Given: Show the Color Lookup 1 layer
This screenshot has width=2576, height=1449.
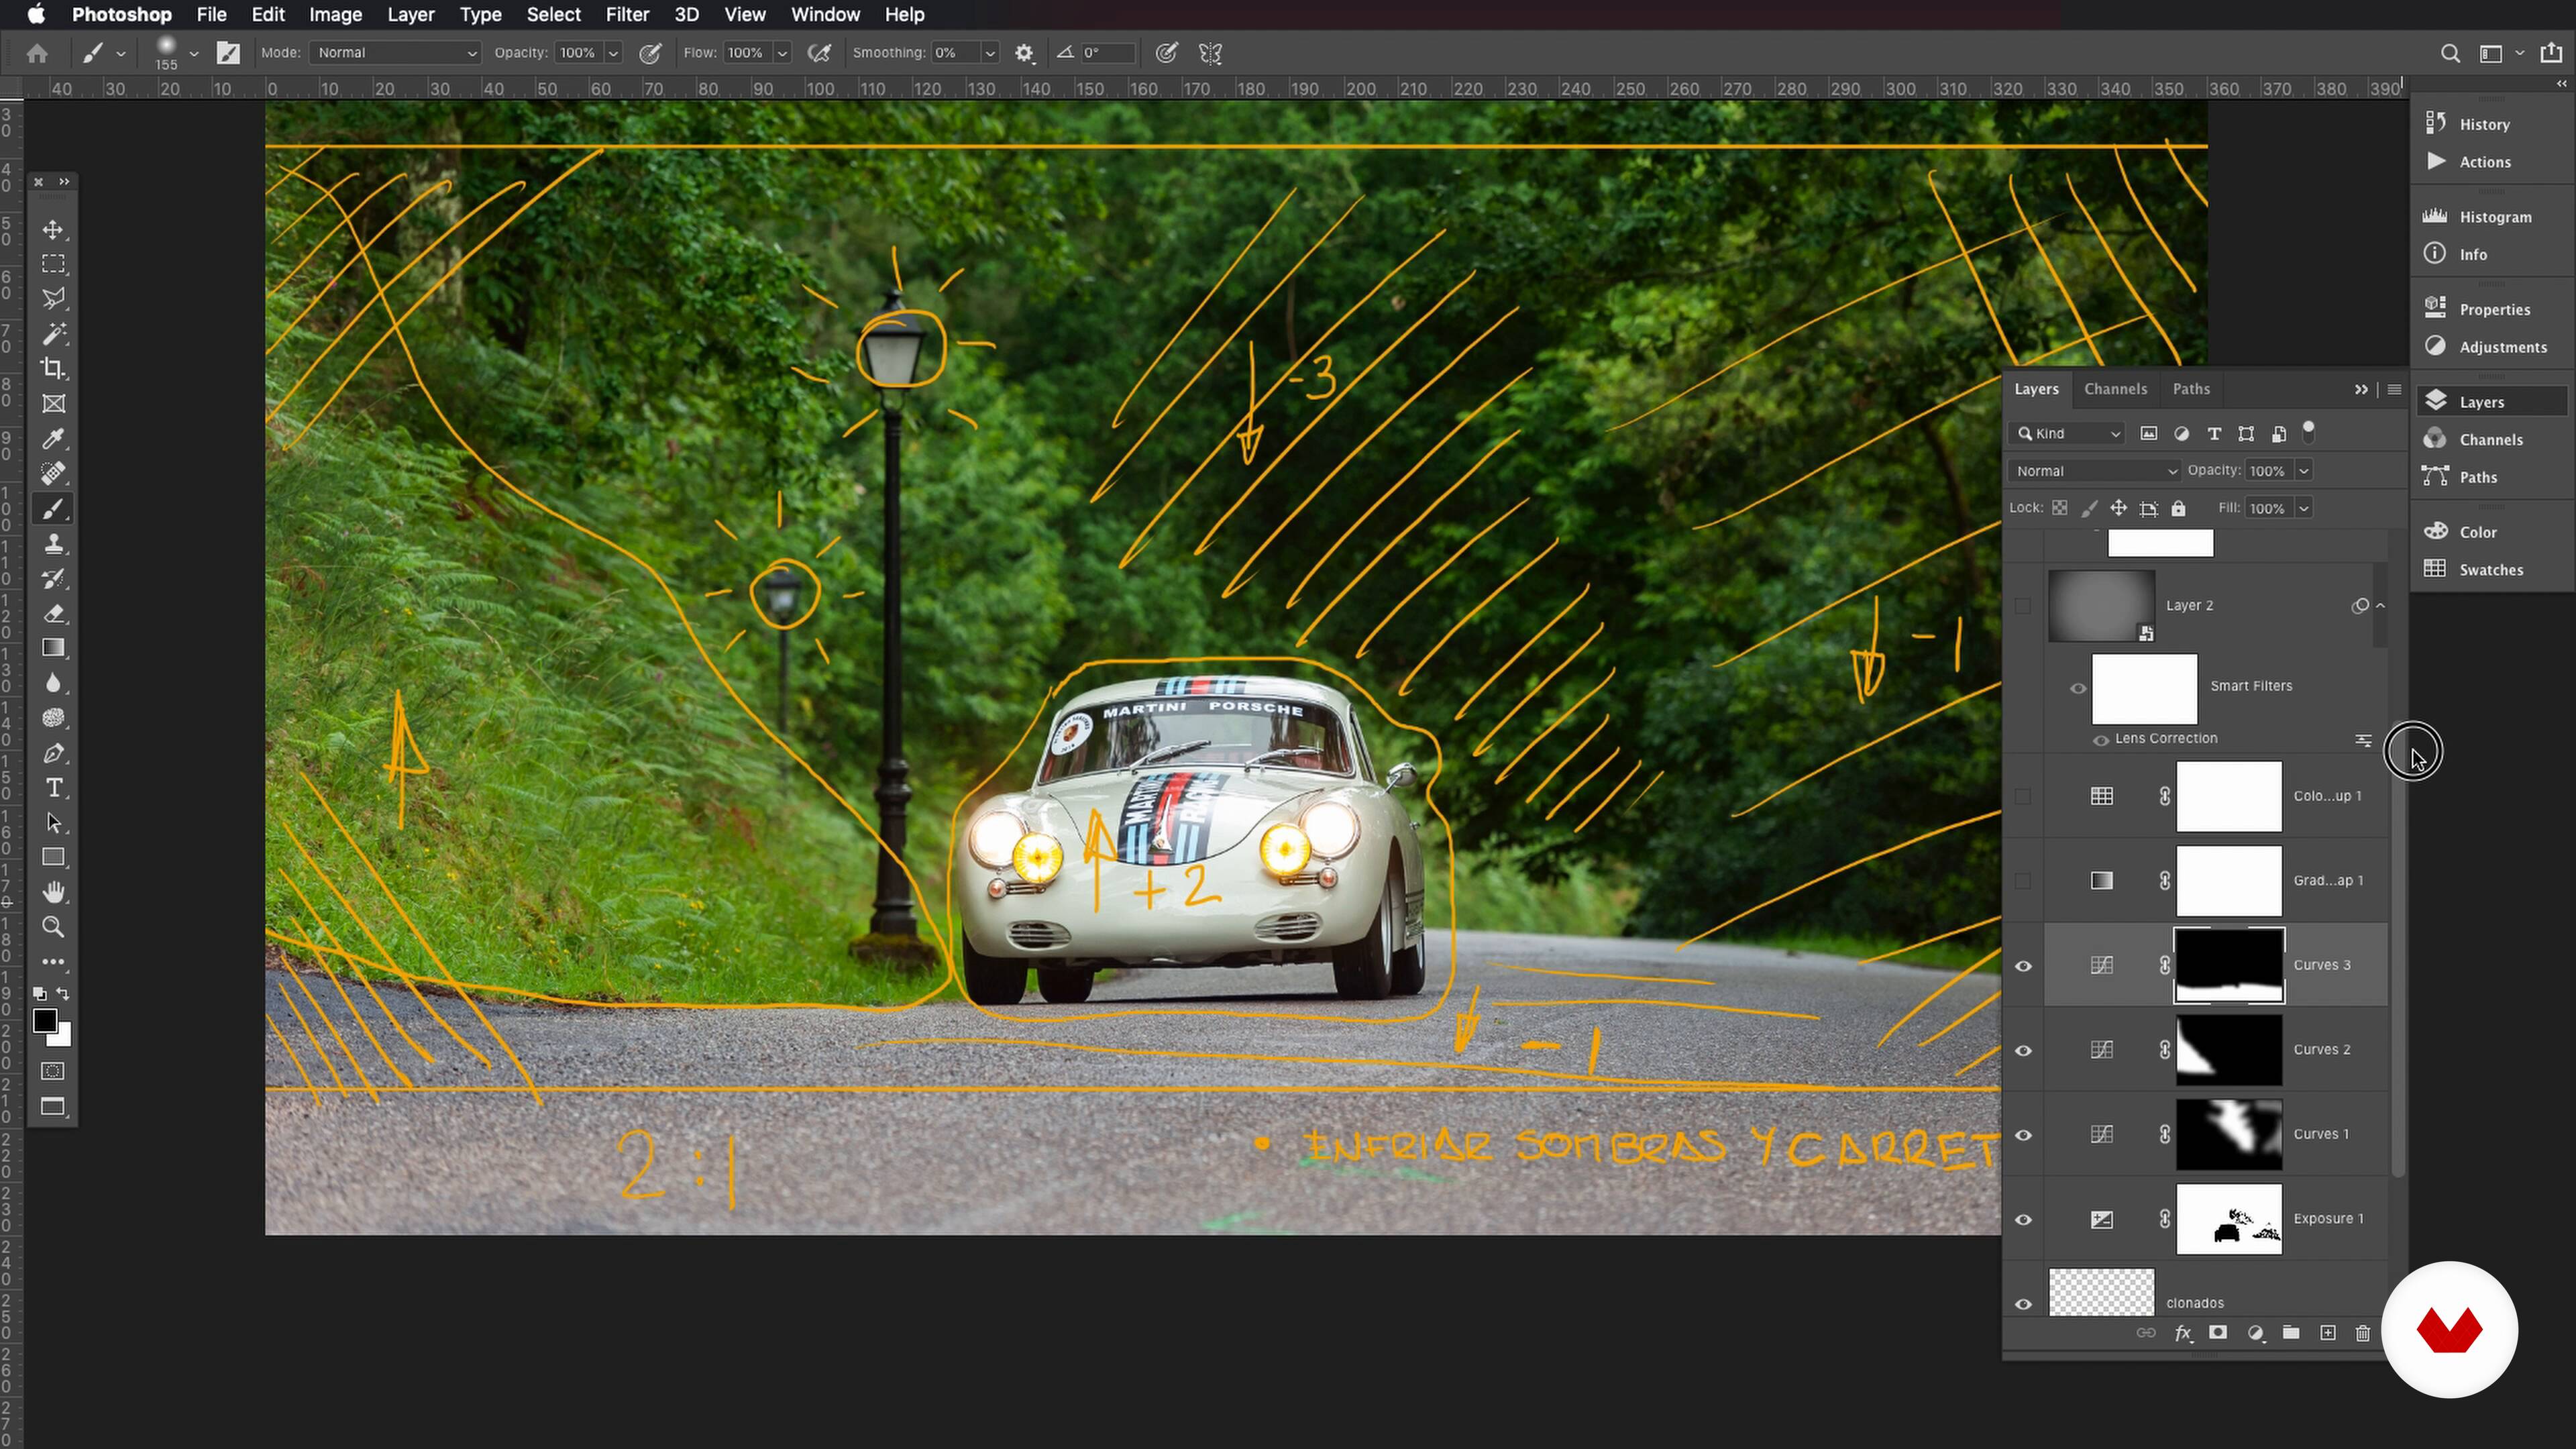Looking at the screenshot, I should [2023, 797].
